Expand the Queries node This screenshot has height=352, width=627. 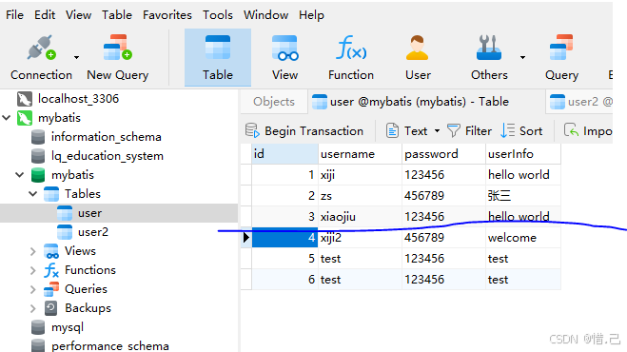(32, 289)
